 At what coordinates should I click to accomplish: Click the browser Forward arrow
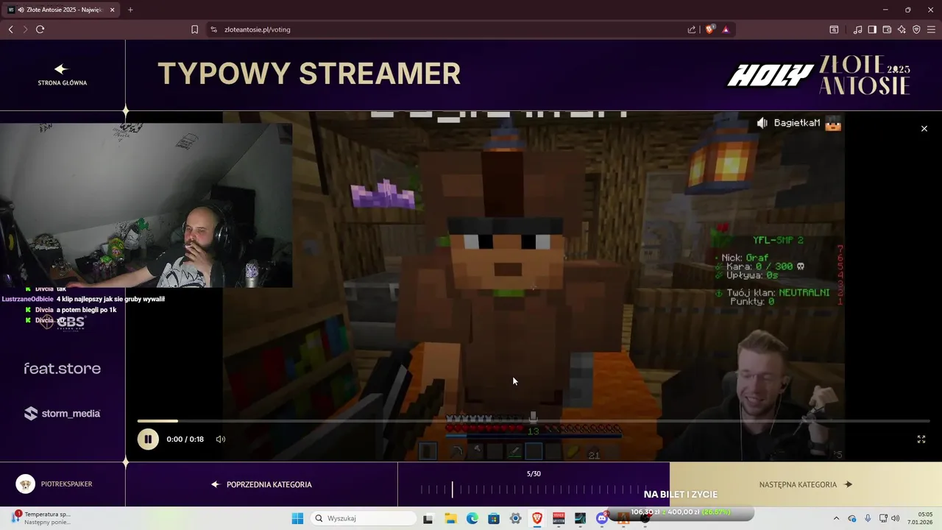(x=25, y=29)
